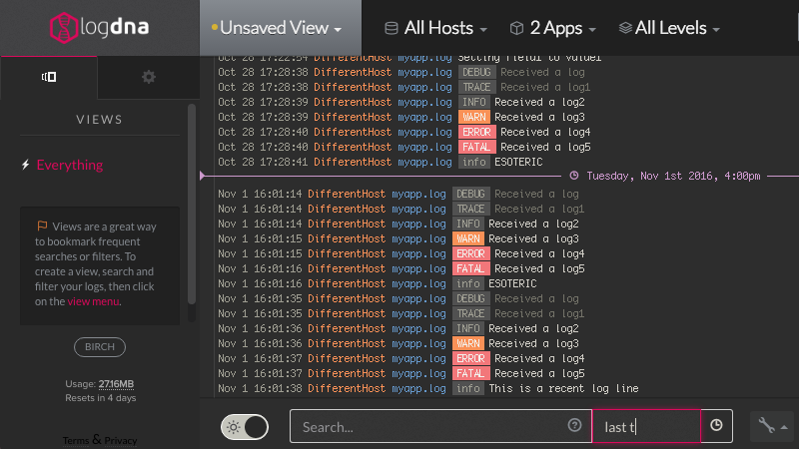Click the FATAL badge at Oct 28 17:28:40
The height and width of the screenshot is (449, 799).
(x=477, y=147)
